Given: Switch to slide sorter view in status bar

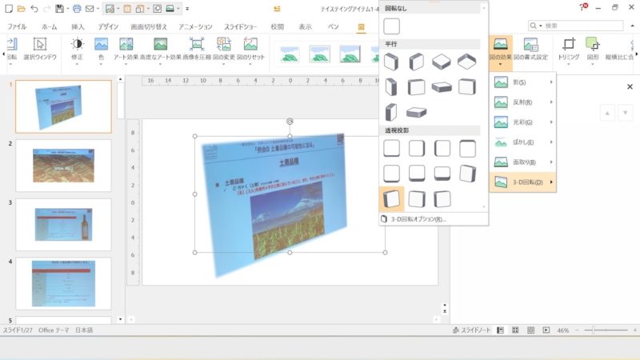Looking at the screenshot, I should [515, 330].
